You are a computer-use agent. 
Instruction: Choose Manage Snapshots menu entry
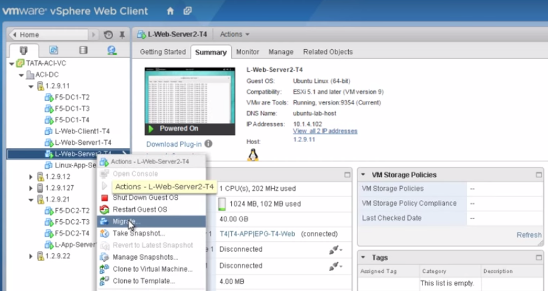click(x=151, y=257)
